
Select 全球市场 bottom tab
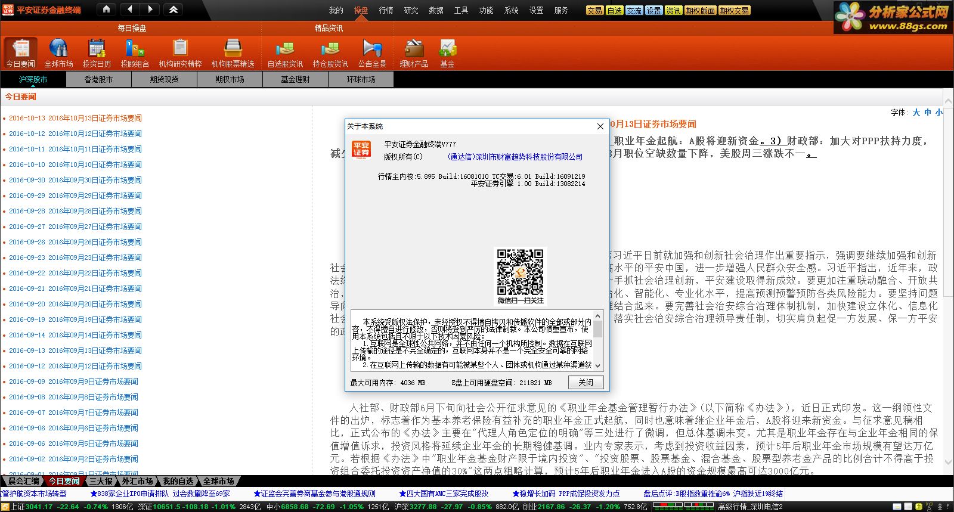coord(218,481)
